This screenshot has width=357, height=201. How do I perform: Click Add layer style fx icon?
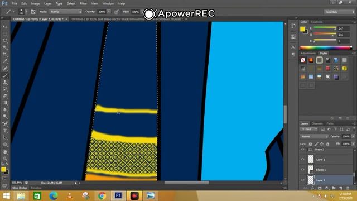tap(312, 188)
